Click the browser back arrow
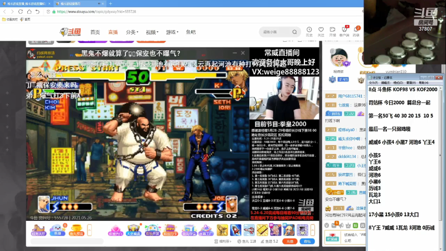Image resolution: width=446 pixels, height=251 pixels. [x=4, y=12]
